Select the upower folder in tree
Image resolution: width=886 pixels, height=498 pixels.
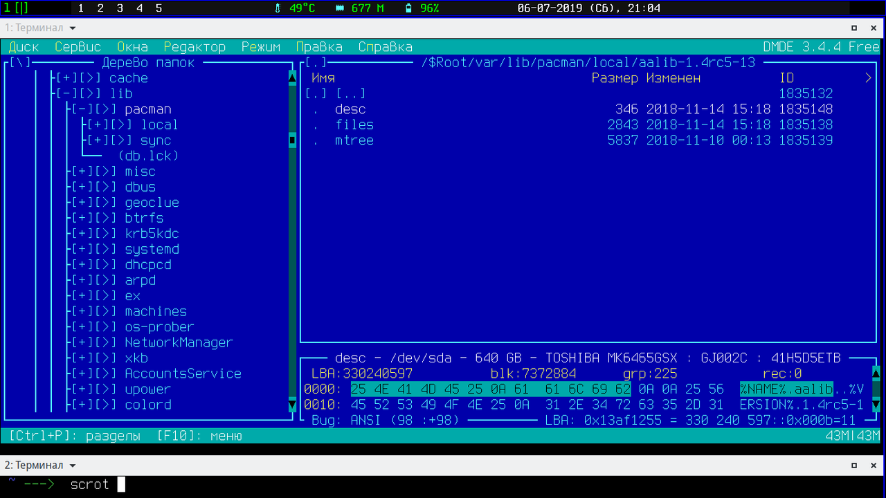148,389
